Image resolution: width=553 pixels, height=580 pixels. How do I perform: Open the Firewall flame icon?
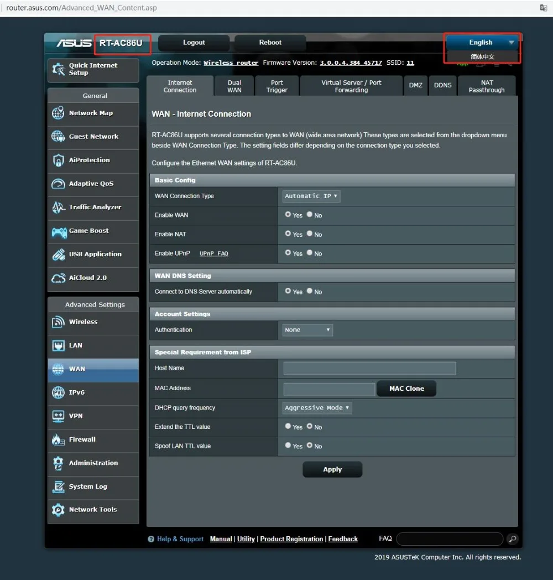[x=59, y=439]
